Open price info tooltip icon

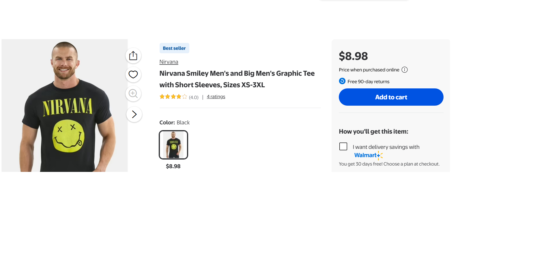pos(405,70)
